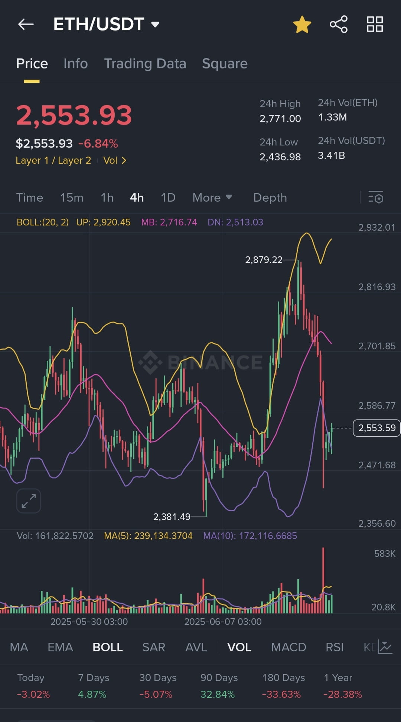
Task: Open the More timeframe dropdown
Action: (x=212, y=198)
